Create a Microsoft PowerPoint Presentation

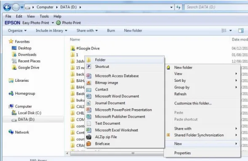[125, 110]
